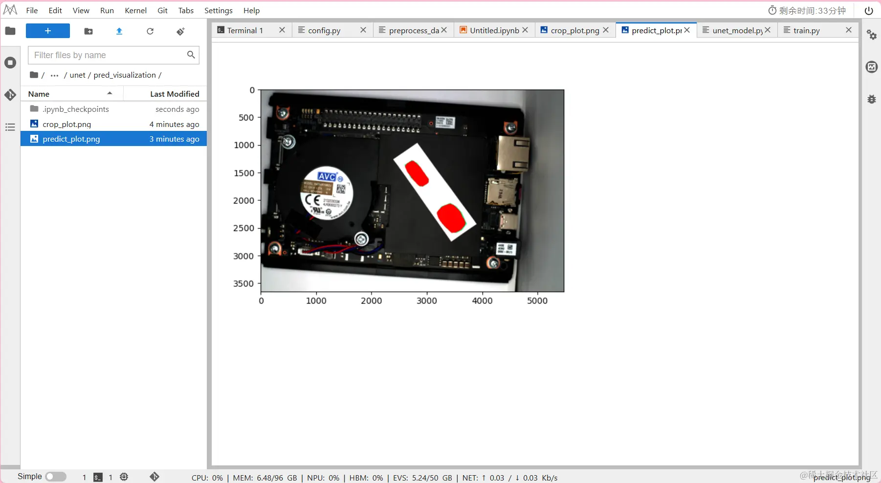The width and height of the screenshot is (881, 483).
Task: Open the debugger bug icon panel
Action: 872,99
